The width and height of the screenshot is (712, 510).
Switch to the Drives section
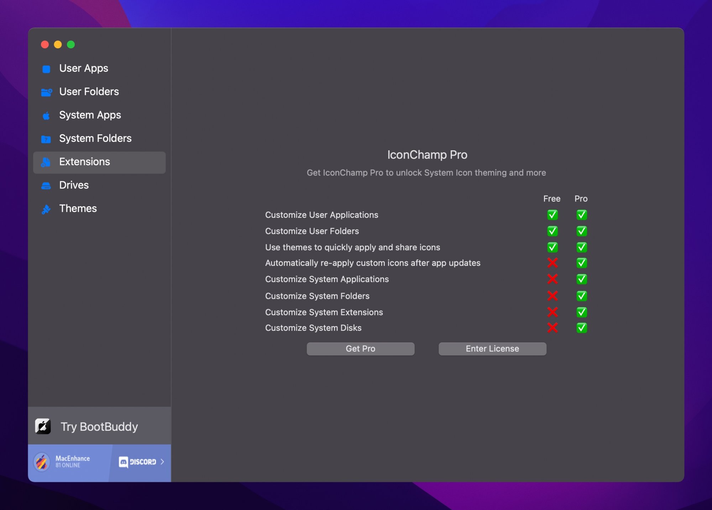pos(74,185)
